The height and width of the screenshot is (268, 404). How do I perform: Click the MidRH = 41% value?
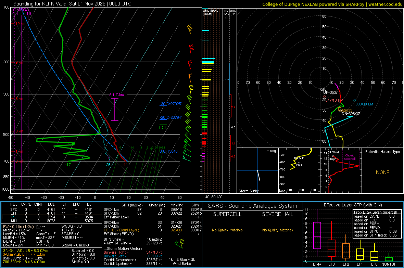coord(14,238)
